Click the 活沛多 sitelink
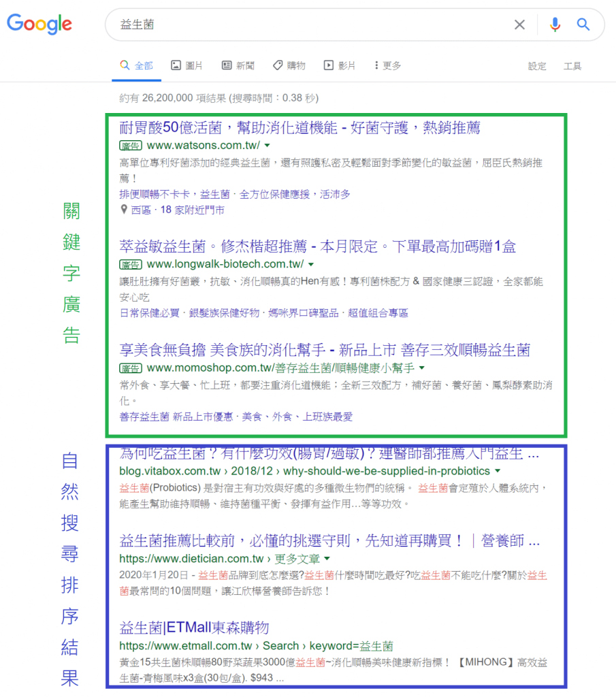This screenshot has width=616, height=697. pos(335,194)
